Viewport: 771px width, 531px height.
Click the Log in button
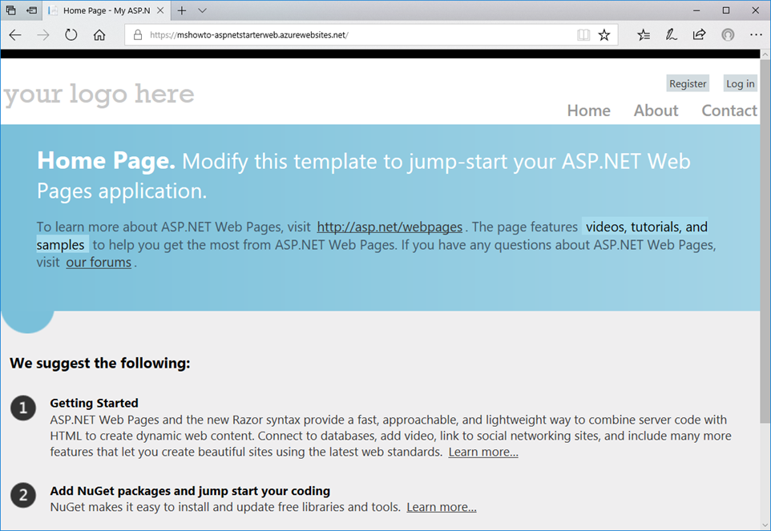point(741,83)
